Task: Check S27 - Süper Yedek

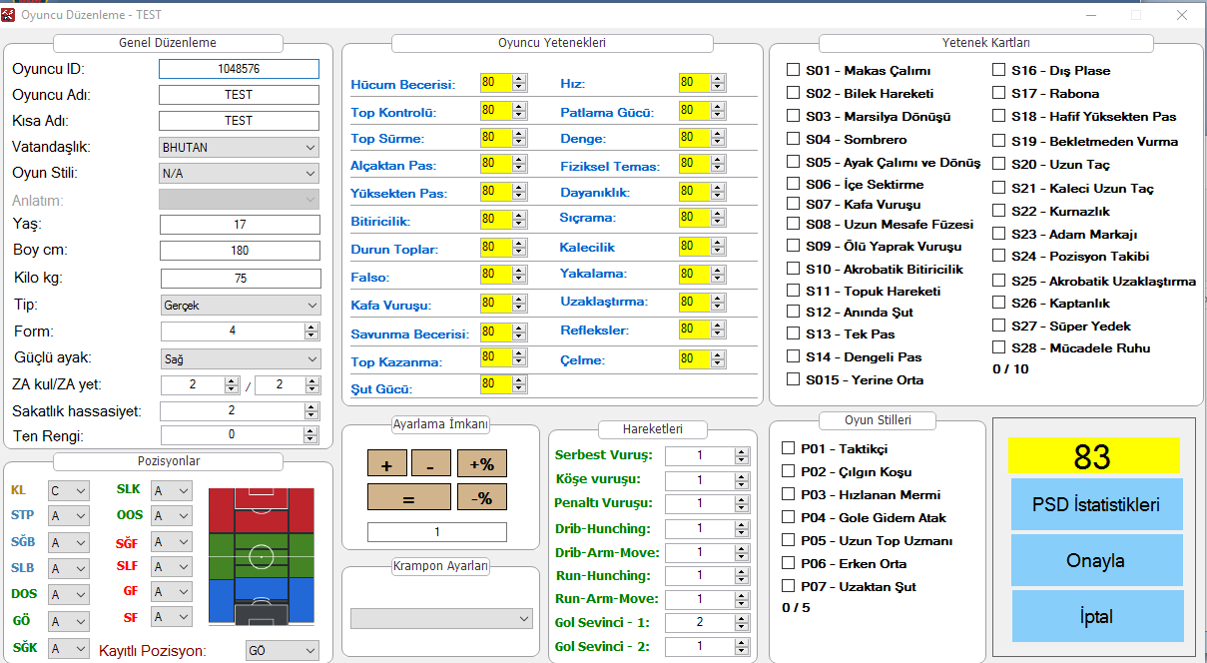Action: (x=999, y=326)
